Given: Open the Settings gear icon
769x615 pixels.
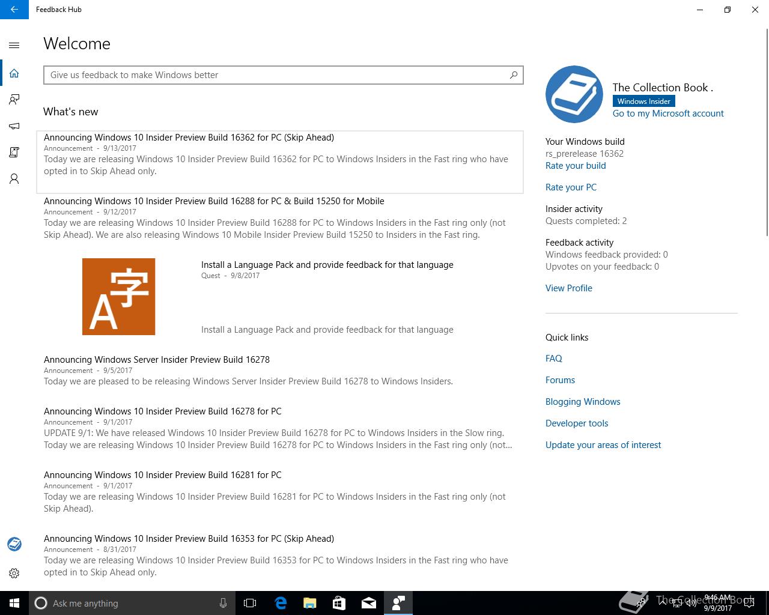Looking at the screenshot, I should [x=14, y=573].
